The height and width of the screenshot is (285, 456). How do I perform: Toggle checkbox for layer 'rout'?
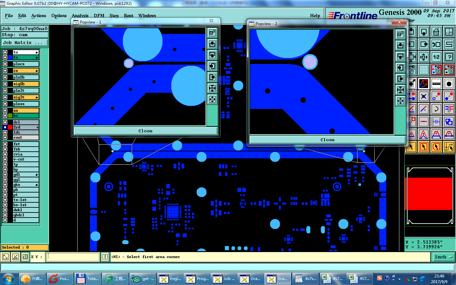coord(5,137)
